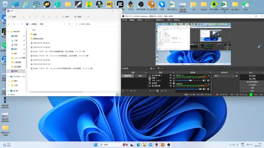Collapse the OneDrive tree node
The height and width of the screenshot is (148, 264).
[8, 77]
